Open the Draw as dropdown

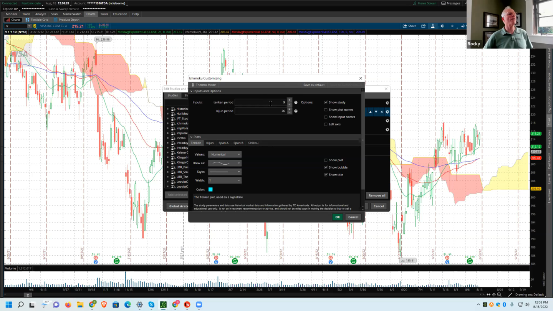click(x=225, y=163)
